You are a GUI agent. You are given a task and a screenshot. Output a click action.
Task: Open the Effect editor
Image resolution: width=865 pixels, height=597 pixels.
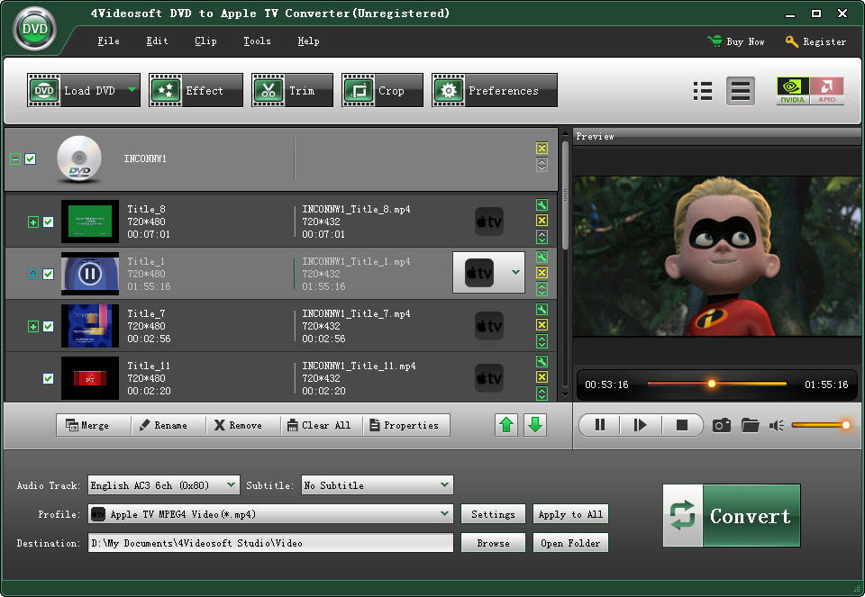tap(196, 90)
